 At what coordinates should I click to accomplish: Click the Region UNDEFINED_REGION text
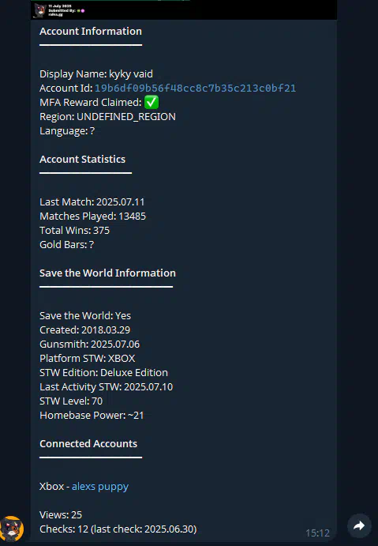coord(107,117)
